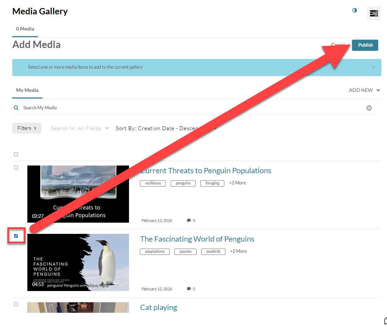Select the 0 Media tab

[x=25, y=29]
